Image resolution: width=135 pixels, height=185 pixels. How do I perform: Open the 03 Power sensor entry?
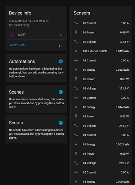point(101,117)
